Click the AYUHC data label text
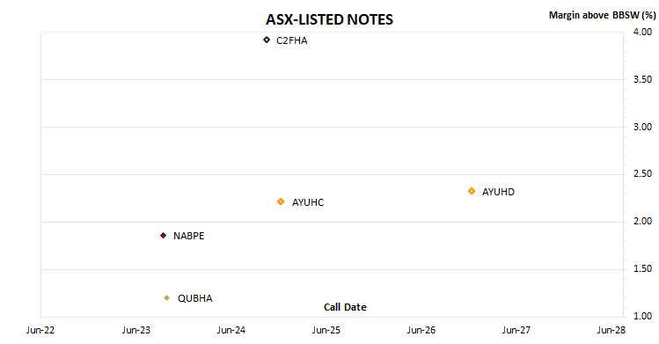Image resolution: width=659 pixels, height=344 pixels. pyautogui.click(x=308, y=202)
